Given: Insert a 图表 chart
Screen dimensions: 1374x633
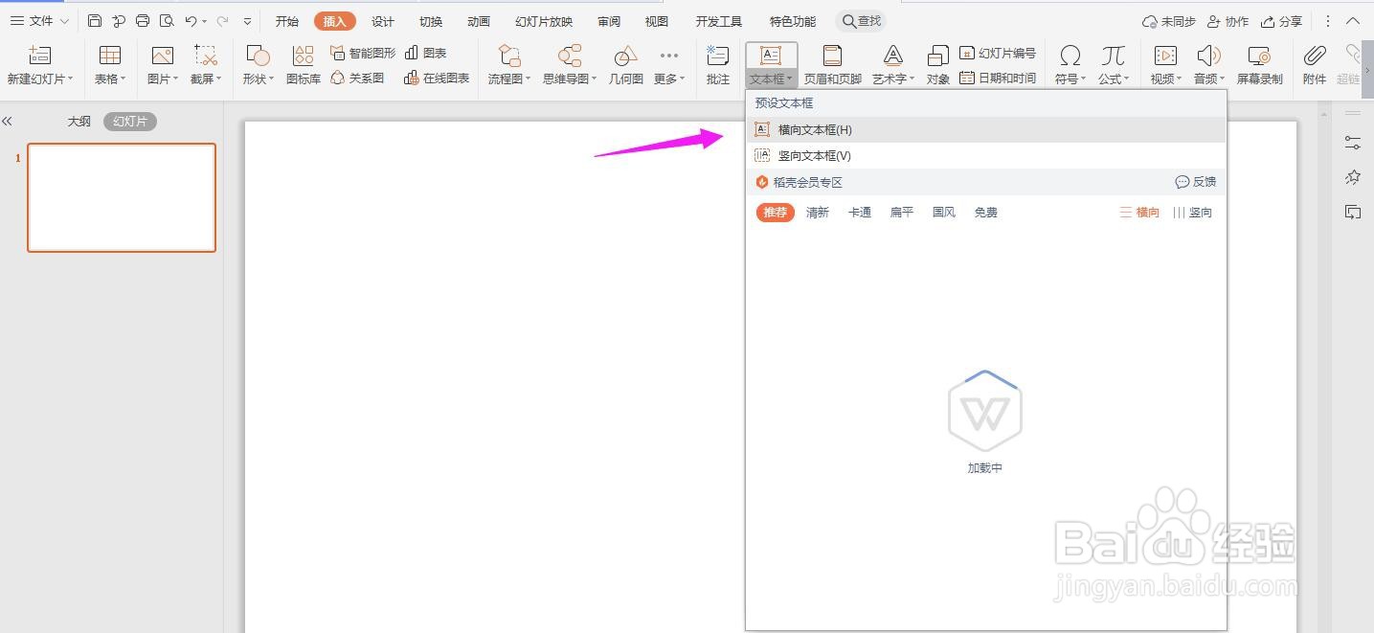Looking at the screenshot, I should 426,53.
